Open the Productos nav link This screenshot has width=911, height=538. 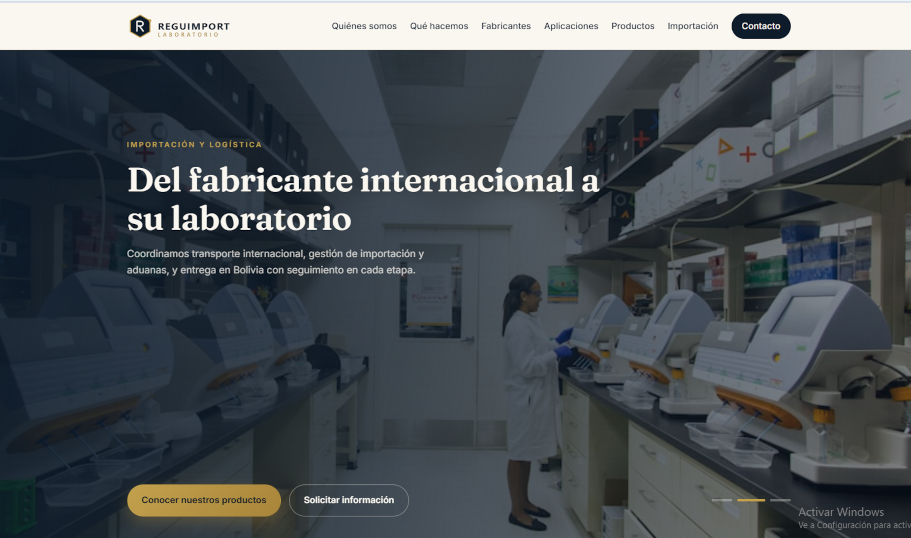(632, 26)
